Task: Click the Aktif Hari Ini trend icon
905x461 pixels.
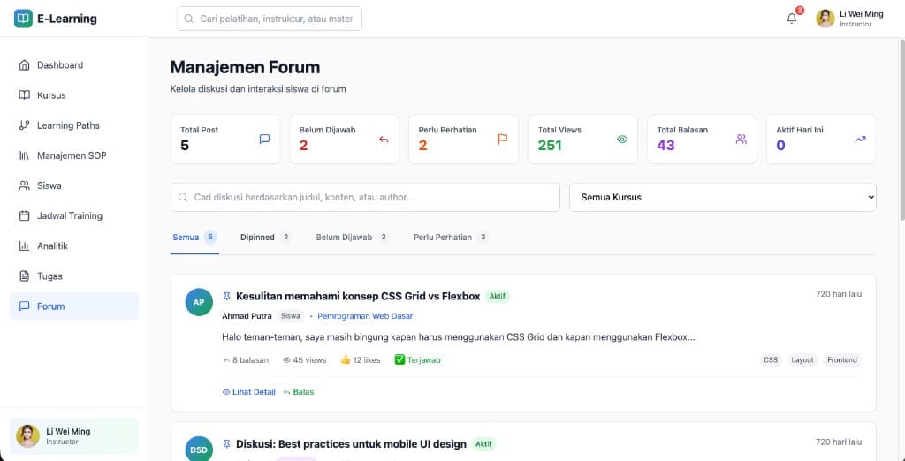Action: (x=860, y=139)
